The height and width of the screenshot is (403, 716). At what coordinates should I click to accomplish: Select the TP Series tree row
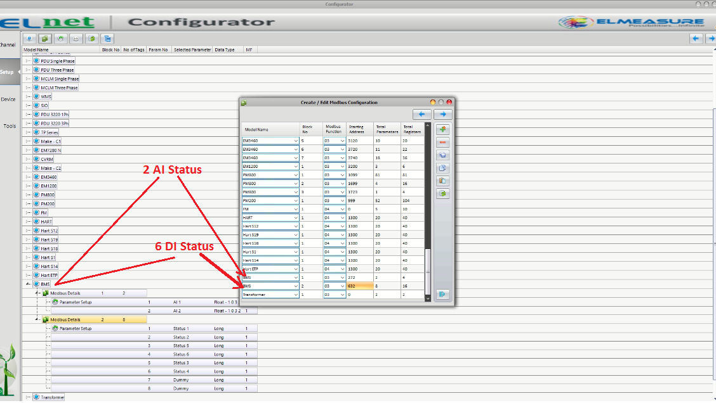coord(50,132)
